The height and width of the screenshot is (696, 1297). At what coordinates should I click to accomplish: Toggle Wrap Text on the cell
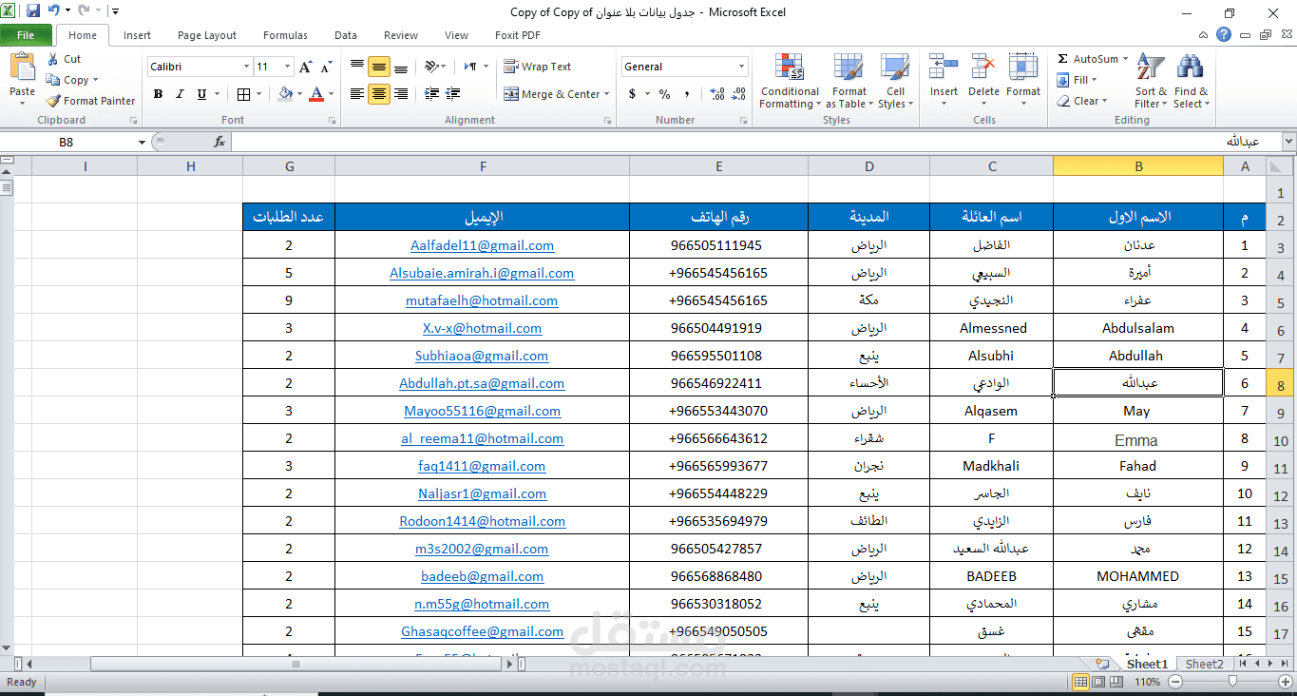(x=538, y=67)
